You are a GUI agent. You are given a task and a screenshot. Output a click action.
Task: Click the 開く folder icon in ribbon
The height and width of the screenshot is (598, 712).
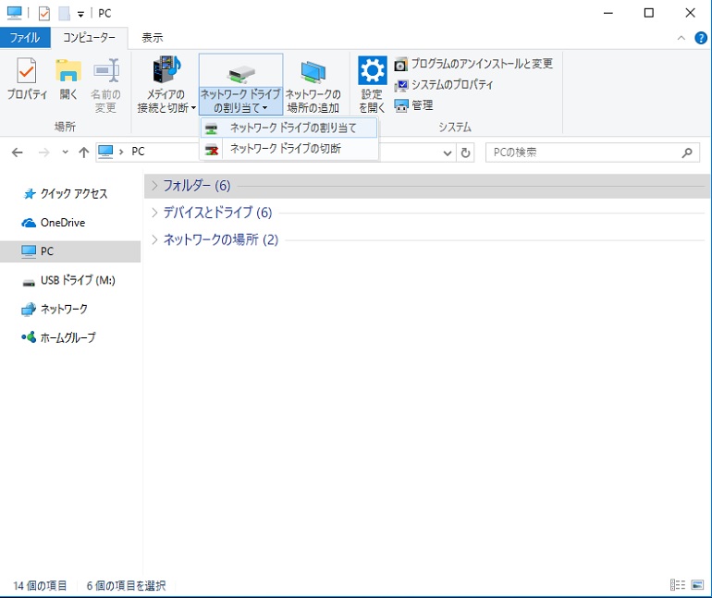point(68,79)
